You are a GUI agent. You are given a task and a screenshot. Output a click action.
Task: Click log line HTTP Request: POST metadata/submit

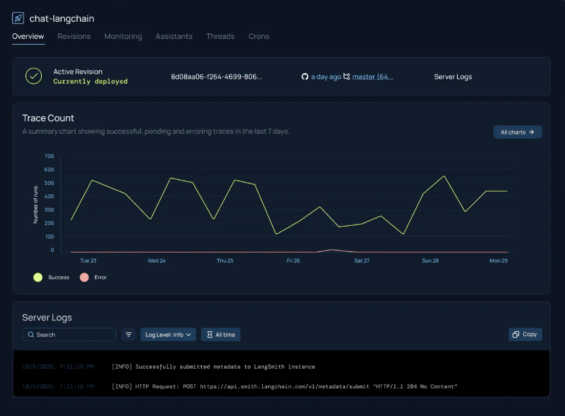click(x=284, y=386)
